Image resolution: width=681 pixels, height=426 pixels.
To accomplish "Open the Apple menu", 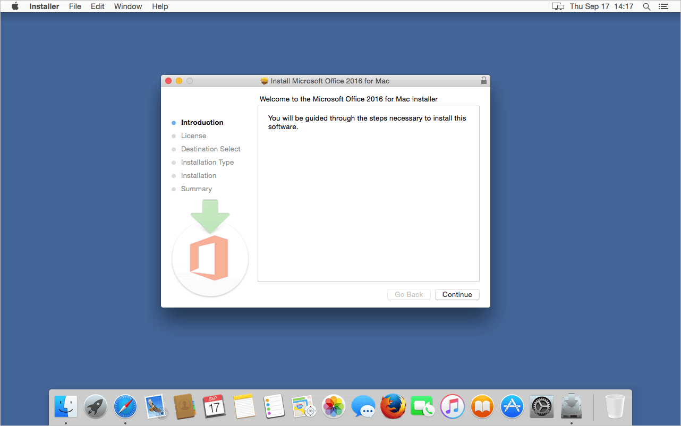I will point(15,6).
